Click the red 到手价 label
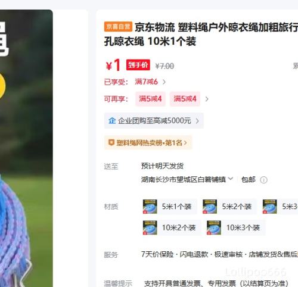The image size is (298, 287). [138, 65]
